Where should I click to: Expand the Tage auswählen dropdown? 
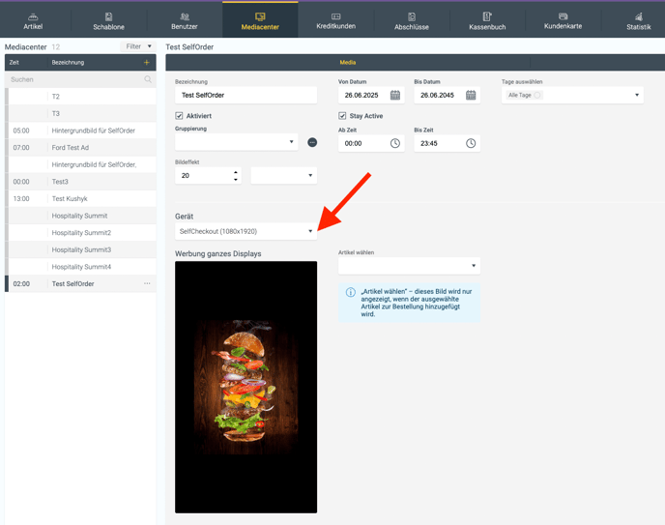click(637, 95)
